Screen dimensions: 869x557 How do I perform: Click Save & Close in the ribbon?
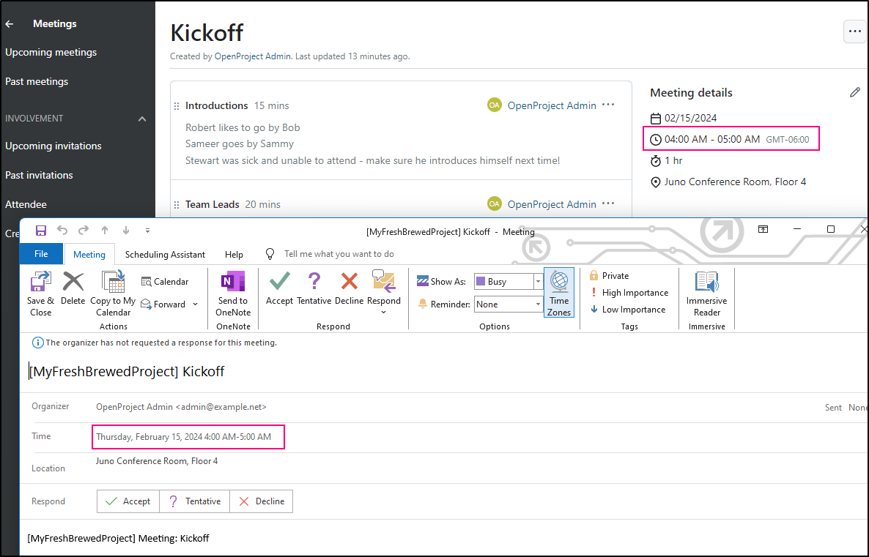[x=40, y=294]
